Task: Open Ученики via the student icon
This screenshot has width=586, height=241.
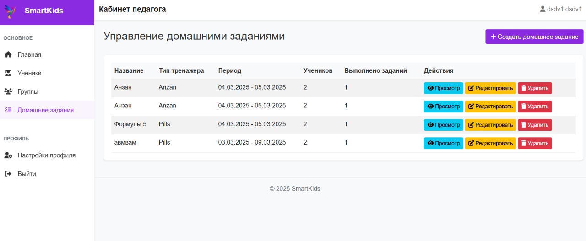Action: pos(8,73)
